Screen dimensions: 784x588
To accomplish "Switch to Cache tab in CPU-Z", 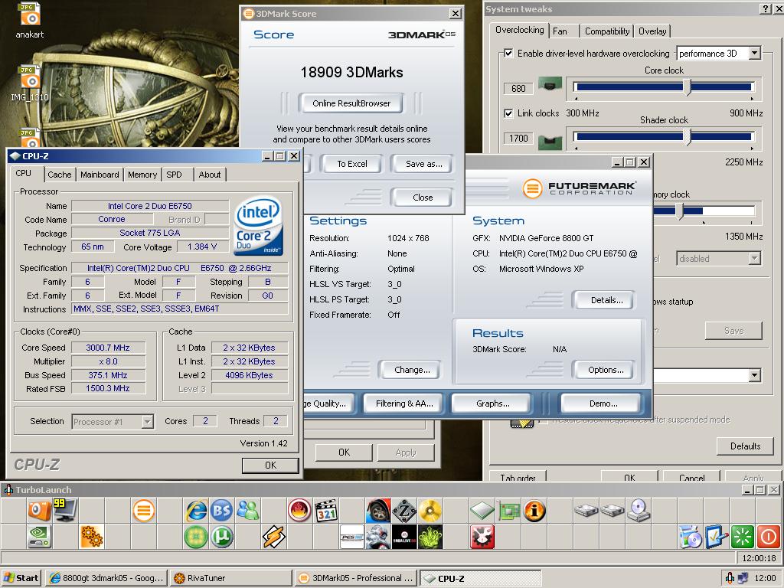I will (60, 175).
